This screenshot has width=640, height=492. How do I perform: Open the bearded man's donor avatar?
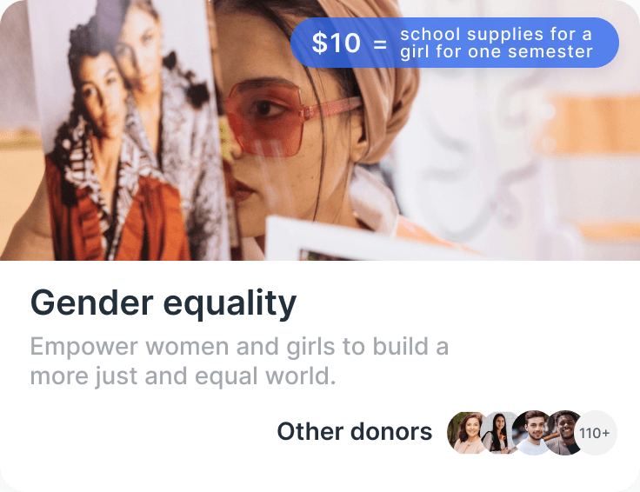(531, 432)
